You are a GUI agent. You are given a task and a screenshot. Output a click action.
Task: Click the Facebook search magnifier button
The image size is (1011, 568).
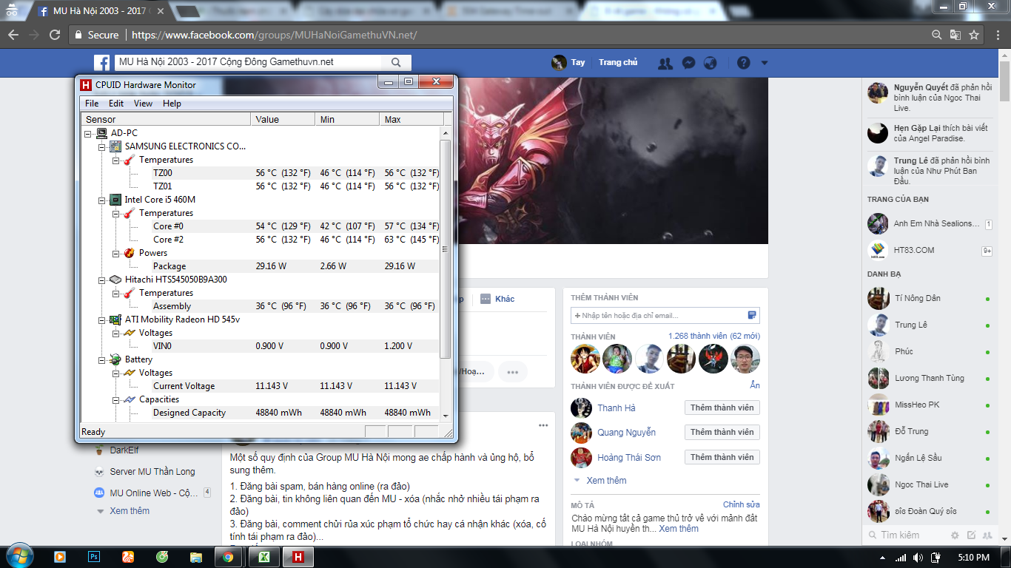point(397,63)
